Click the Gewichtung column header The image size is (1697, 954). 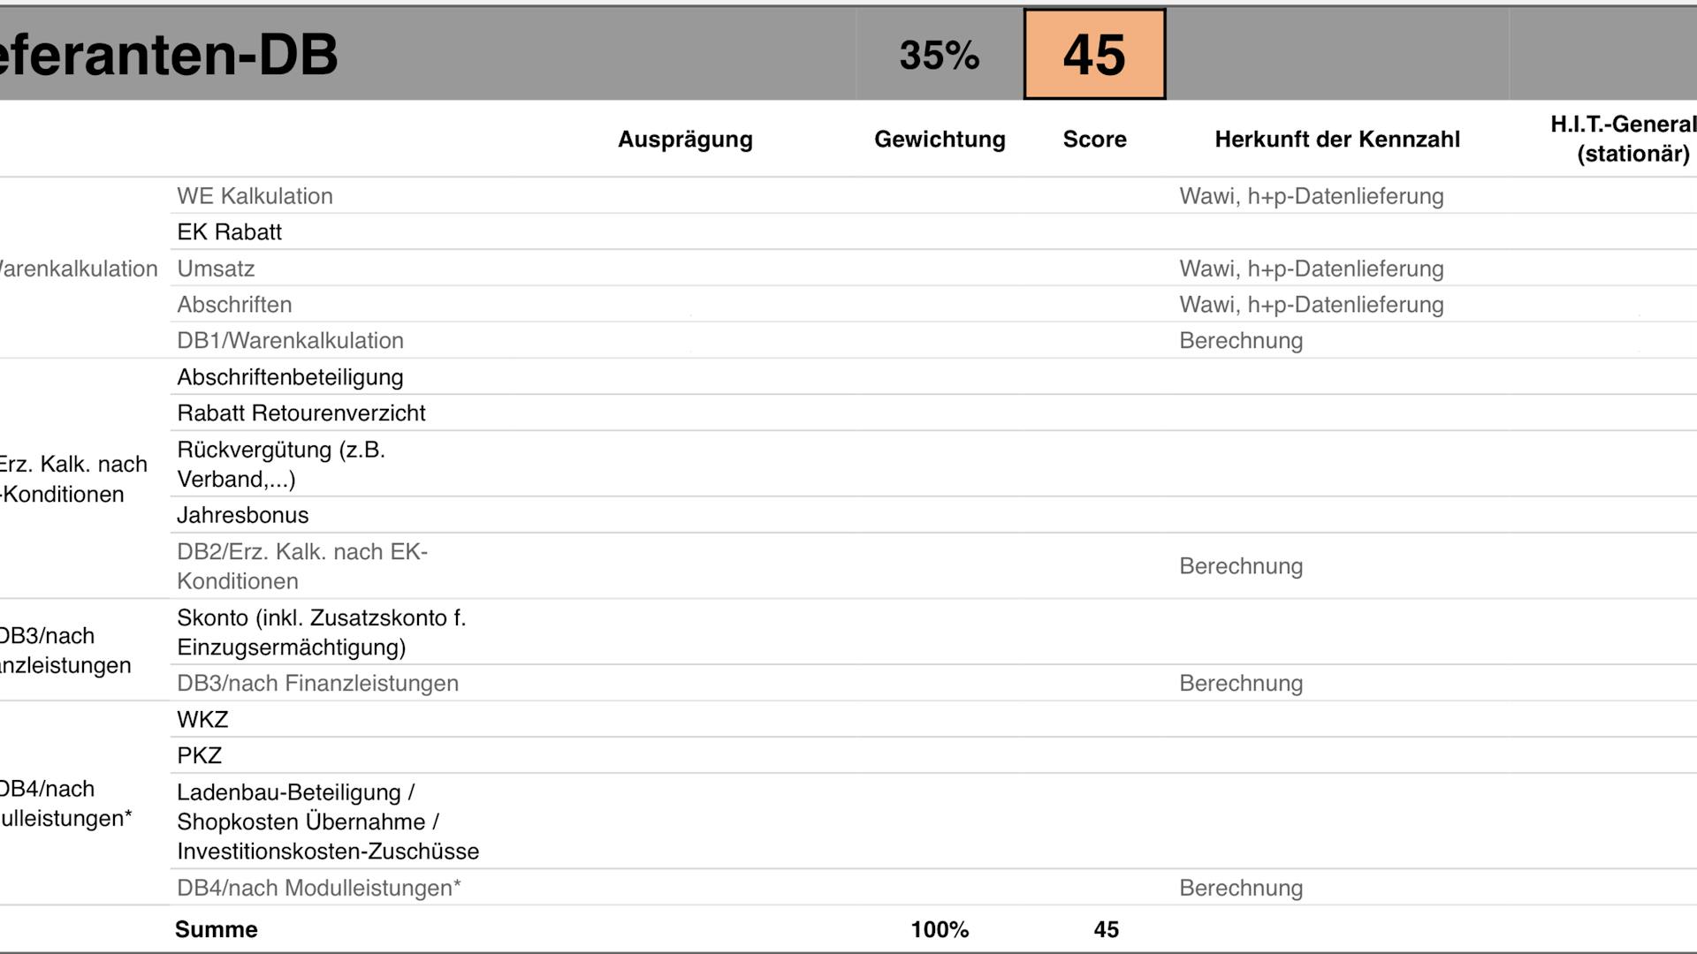click(x=940, y=140)
